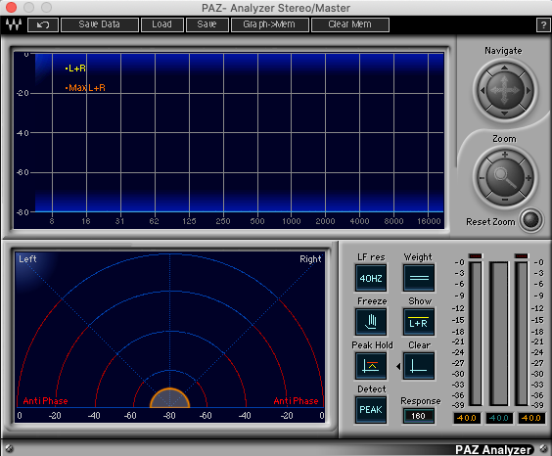Zoom out vertically with bottom minus
552x456 pixels.
(505, 200)
